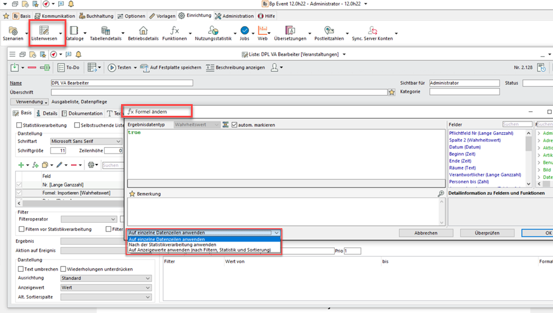553x313 pixels.
Task: Select Nach der Statistikverarbeitung anwenden option
Action: point(172,245)
